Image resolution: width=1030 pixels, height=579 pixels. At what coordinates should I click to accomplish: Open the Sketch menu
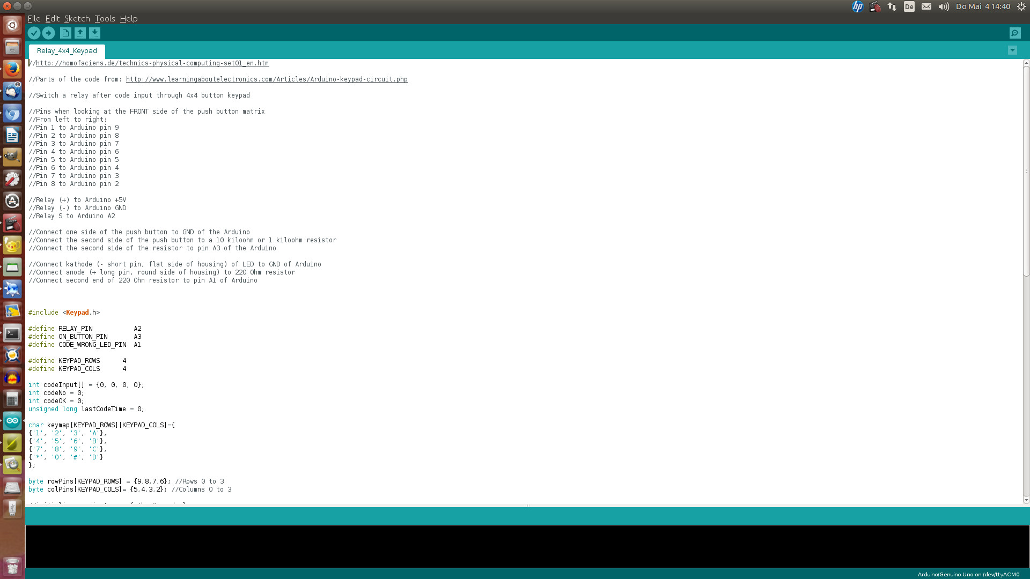(77, 18)
